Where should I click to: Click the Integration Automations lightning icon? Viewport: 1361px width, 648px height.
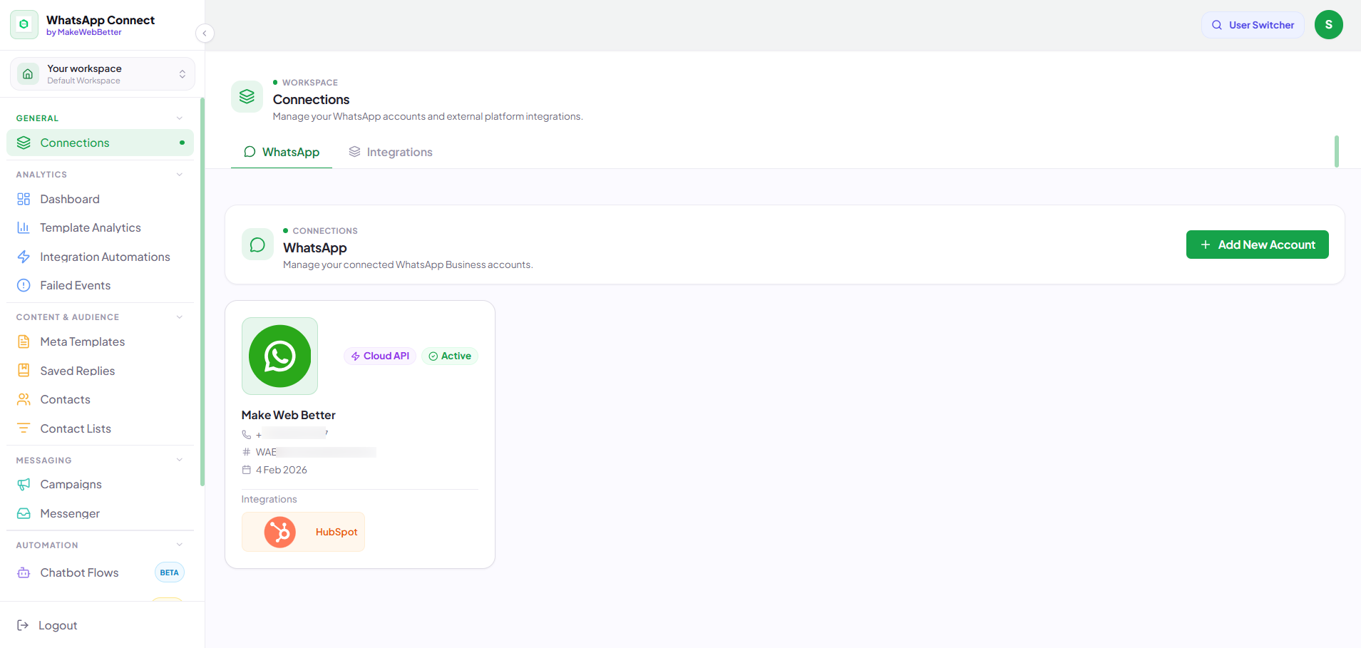pyautogui.click(x=24, y=257)
